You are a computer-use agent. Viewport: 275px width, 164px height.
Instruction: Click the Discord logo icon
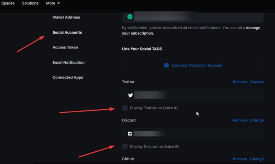130,134
